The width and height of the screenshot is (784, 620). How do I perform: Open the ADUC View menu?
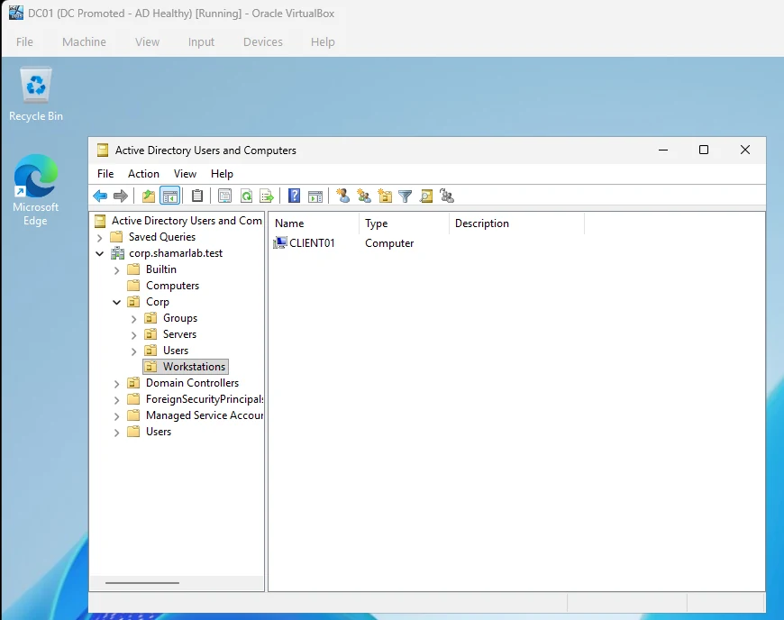(185, 174)
